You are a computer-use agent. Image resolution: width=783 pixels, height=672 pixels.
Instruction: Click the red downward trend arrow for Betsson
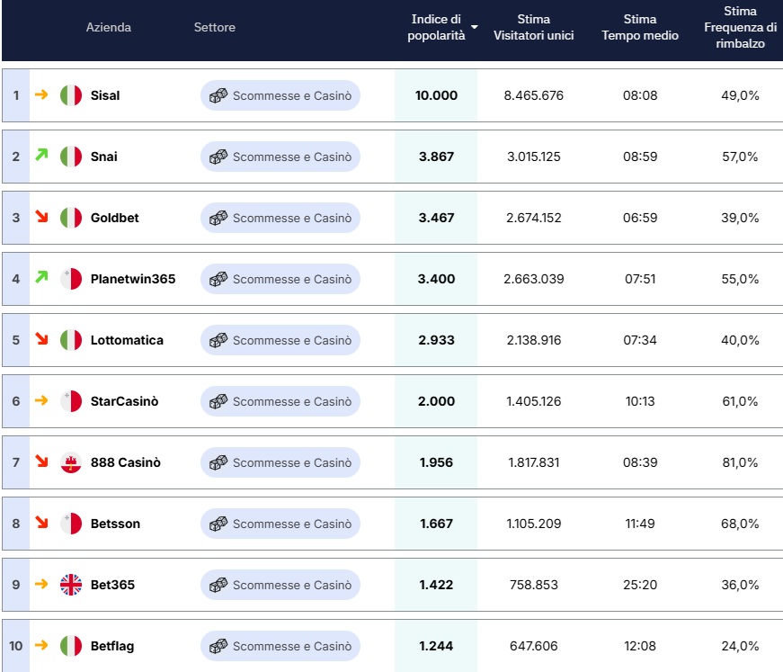41,522
